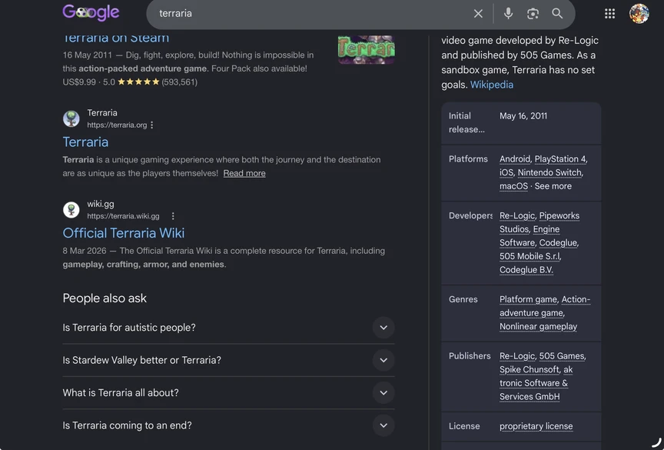The width and height of the screenshot is (664, 450).
Task: Click the 505 Mobile S.r.l developer link
Action: tap(530, 256)
